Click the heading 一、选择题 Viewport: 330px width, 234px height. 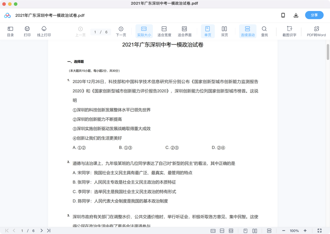75,61
